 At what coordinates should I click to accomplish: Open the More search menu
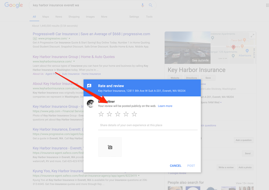click(104, 17)
